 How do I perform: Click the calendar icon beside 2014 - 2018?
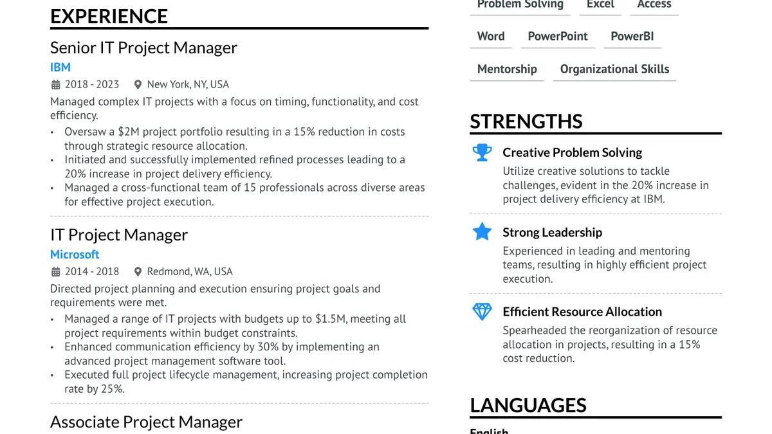click(55, 271)
